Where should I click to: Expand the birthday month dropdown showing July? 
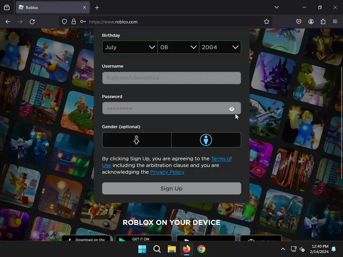coord(130,47)
